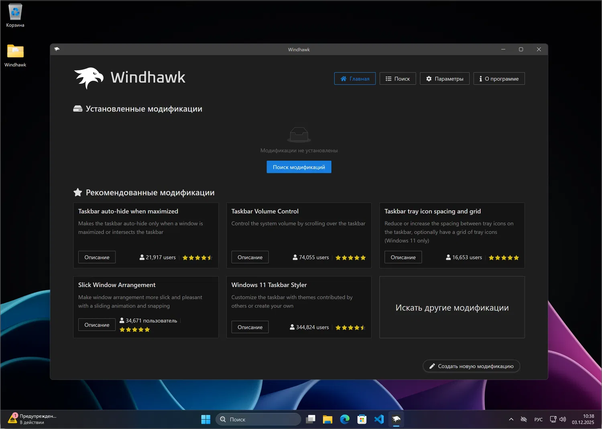
Task: Open the network tray icon
Action: pos(553,419)
